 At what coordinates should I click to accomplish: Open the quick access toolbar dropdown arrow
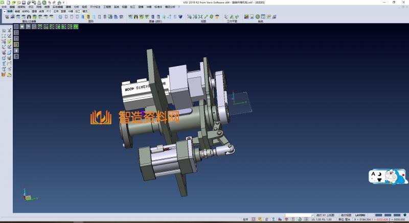(62, 2)
